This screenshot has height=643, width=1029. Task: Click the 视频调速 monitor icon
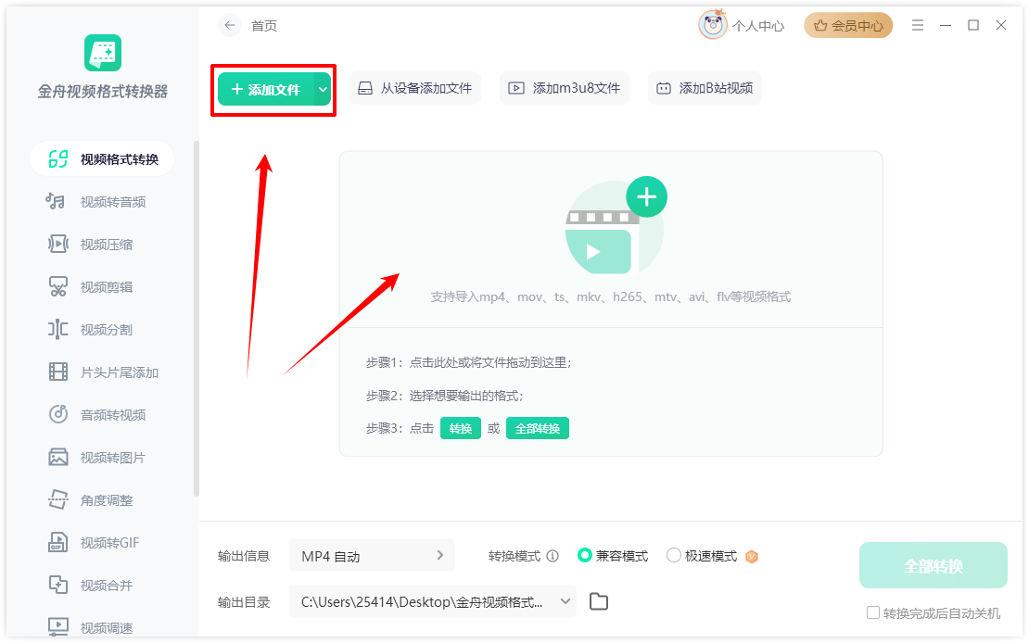(58, 626)
